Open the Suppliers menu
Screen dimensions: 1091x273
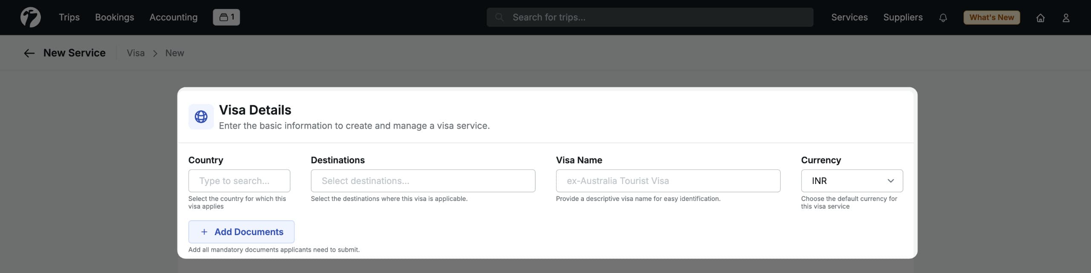coord(903,17)
